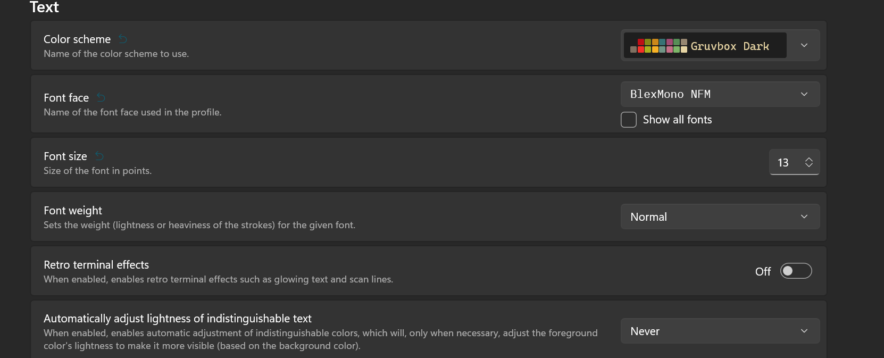Click the Font weight dropdown chevron
The height and width of the screenshot is (358, 884).
804,217
